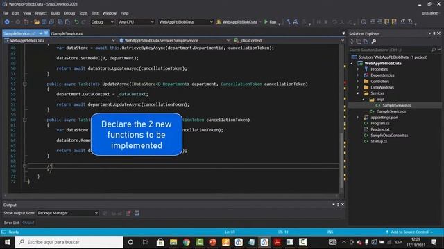The image size is (444, 249).
Task: Expand the Dependencies node
Action: click(358, 75)
